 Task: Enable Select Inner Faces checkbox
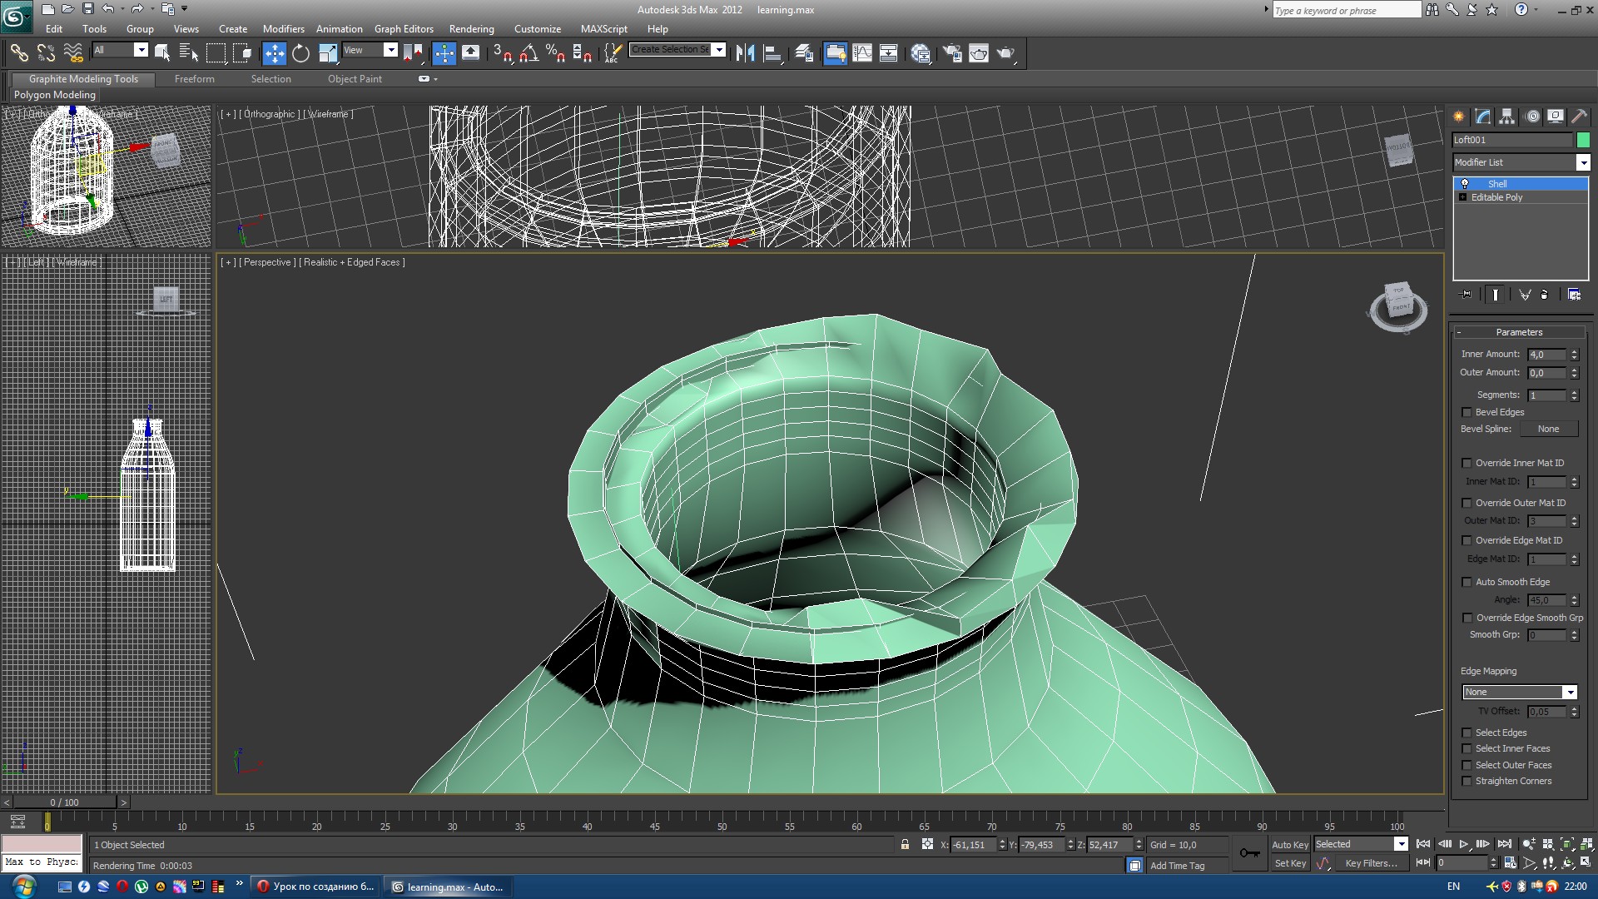pos(1466,748)
